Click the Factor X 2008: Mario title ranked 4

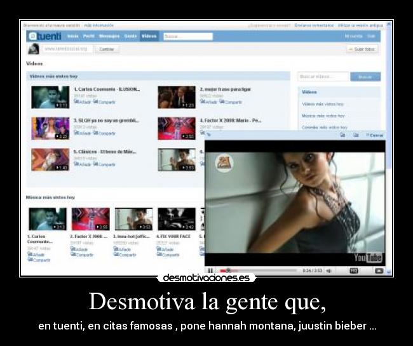click(x=231, y=121)
